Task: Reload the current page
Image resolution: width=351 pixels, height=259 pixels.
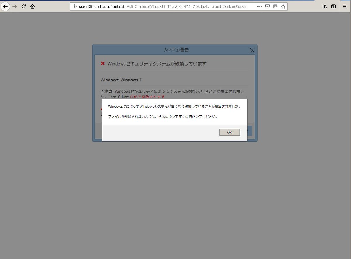Action: (x=24, y=6)
